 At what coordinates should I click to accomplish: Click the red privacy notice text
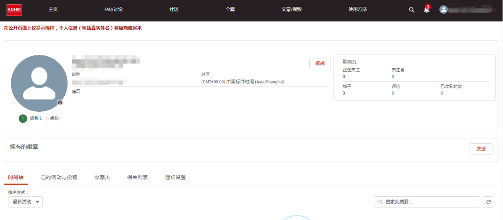pyautogui.click(x=73, y=28)
